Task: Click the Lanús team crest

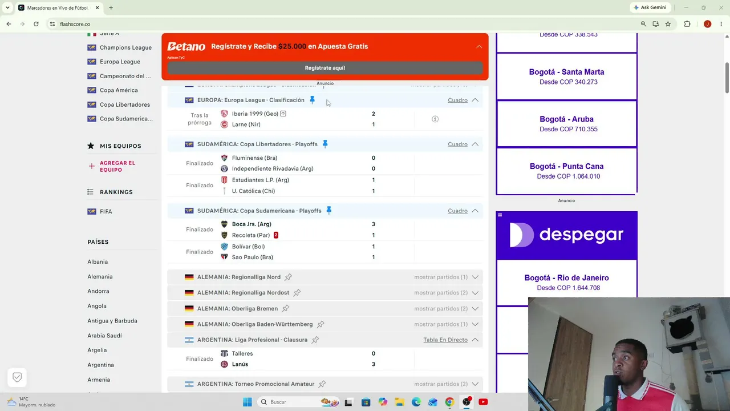Action: pyautogui.click(x=224, y=364)
